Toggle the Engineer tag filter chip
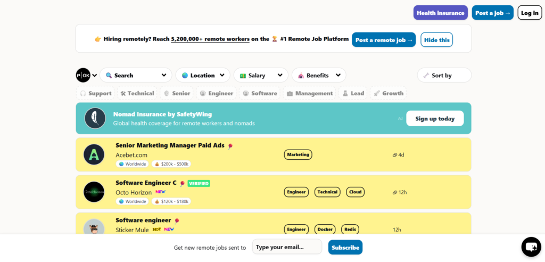The image size is (545, 262). [216, 93]
